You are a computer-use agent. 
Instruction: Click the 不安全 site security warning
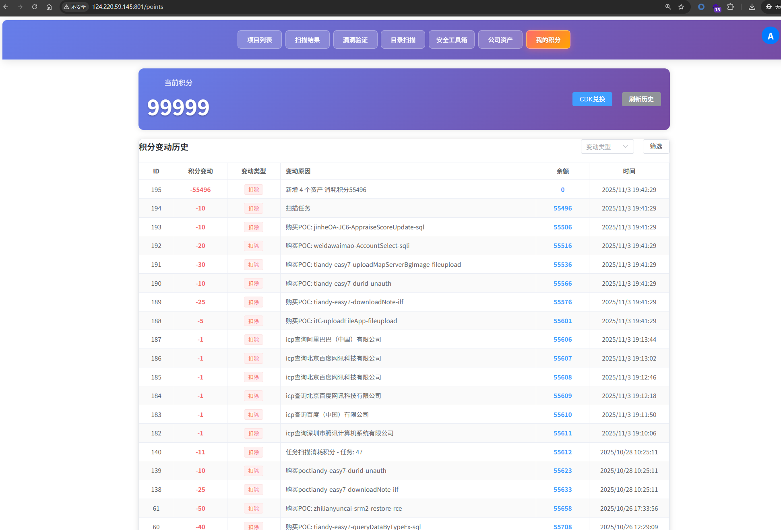click(x=75, y=7)
